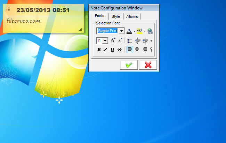Switch to the Fonts tab

(99, 16)
